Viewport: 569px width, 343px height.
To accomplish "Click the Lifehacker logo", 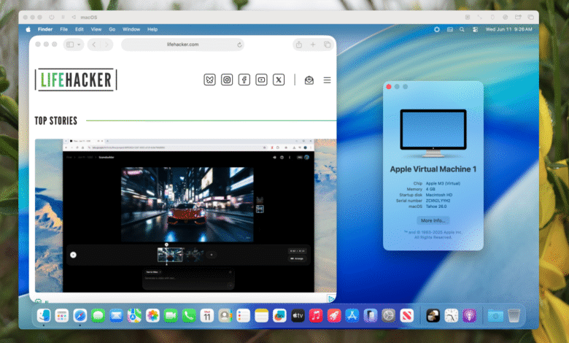I will point(76,80).
